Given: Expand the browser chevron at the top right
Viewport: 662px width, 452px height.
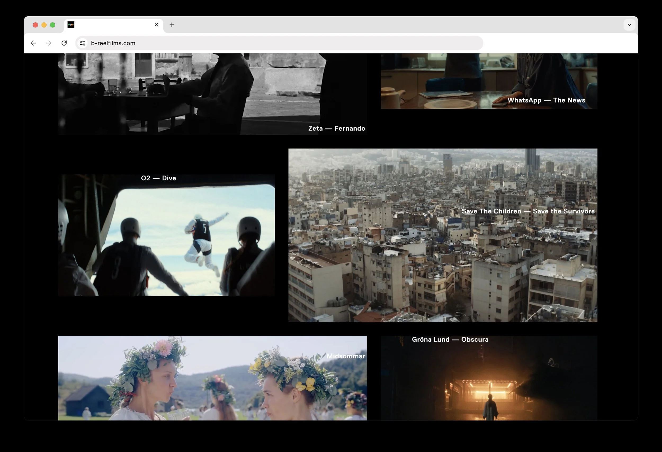Looking at the screenshot, I should tap(629, 25).
